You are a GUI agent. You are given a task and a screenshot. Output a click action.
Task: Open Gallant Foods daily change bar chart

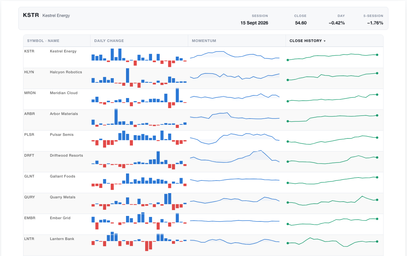pyautogui.click(x=139, y=182)
